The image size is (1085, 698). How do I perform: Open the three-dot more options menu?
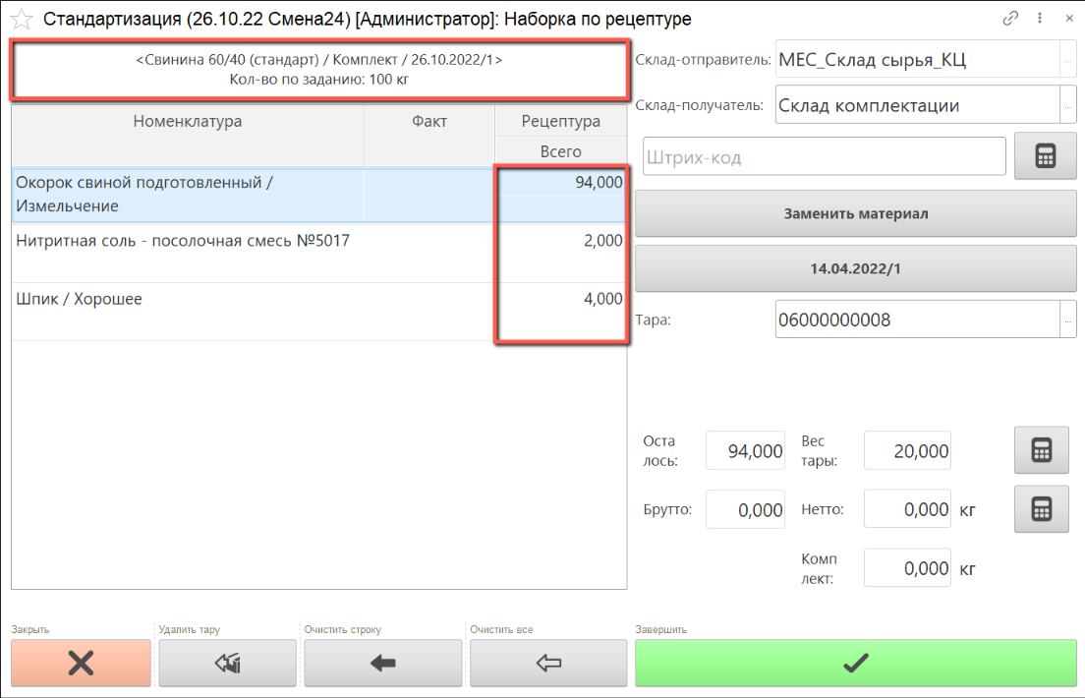click(x=1040, y=19)
